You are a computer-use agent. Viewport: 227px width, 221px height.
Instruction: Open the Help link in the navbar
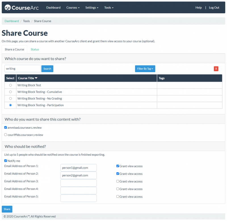point(198,8)
